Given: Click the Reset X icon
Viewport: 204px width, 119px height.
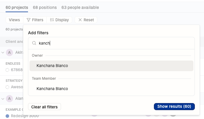Looking at the screenshot, I should point(80,20).
